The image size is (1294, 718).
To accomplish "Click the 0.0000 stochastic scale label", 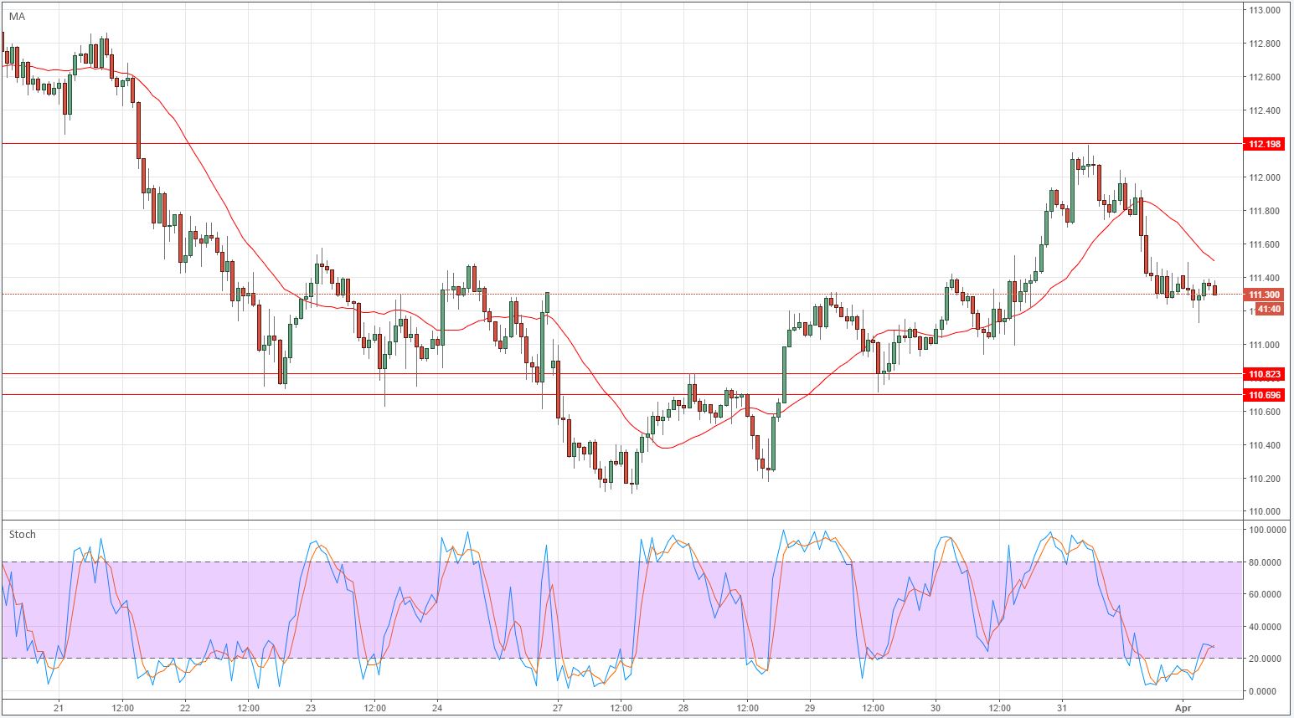I will [x=1267, y=691].
